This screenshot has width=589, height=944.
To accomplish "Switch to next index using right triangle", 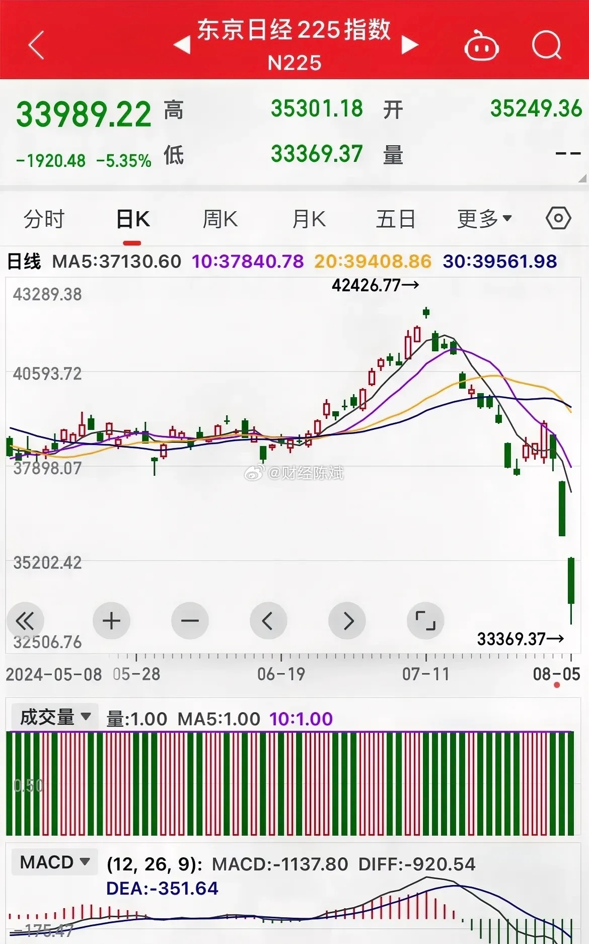I will pos(410,45).
